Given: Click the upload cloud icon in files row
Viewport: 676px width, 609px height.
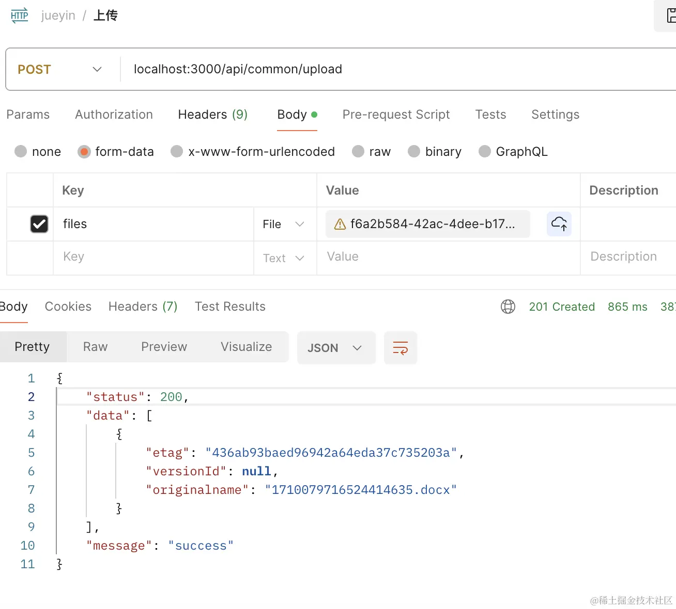Looking at the screenshot, I should tap(559, 224).
